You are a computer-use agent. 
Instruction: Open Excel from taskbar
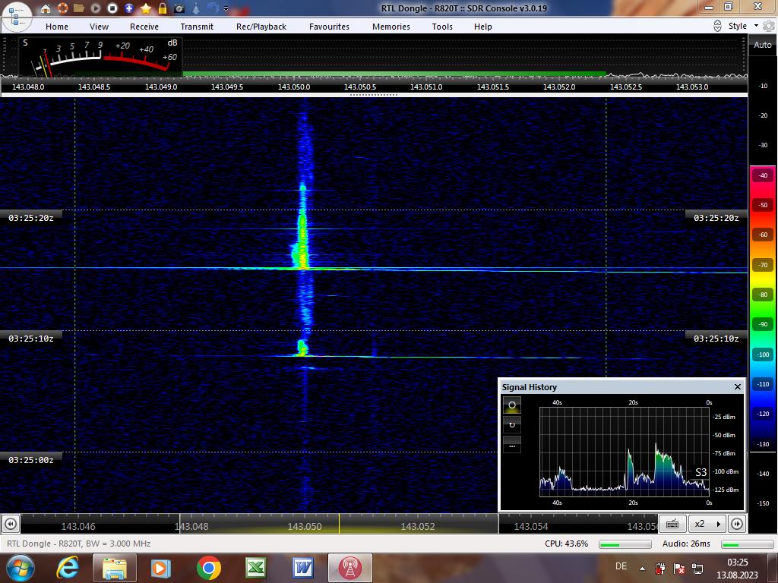point(255,568)
